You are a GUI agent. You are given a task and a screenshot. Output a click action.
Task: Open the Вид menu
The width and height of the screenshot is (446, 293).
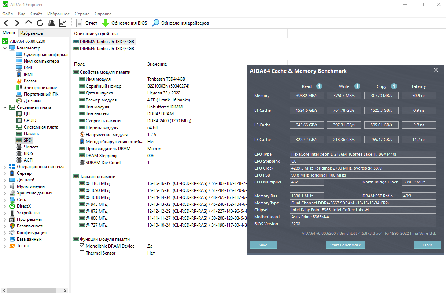(22, 14)
